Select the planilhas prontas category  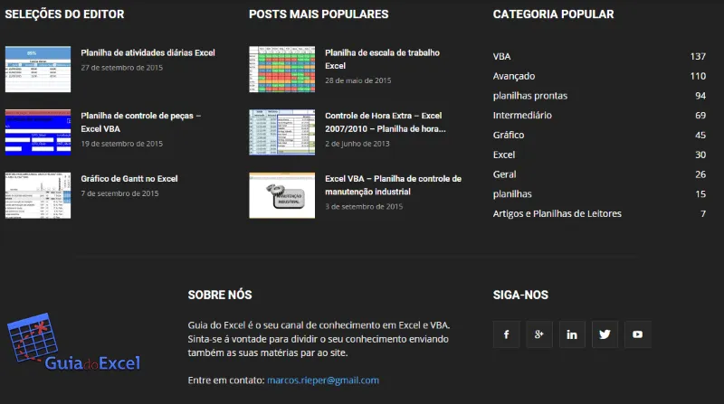click(x=530, y=96)
